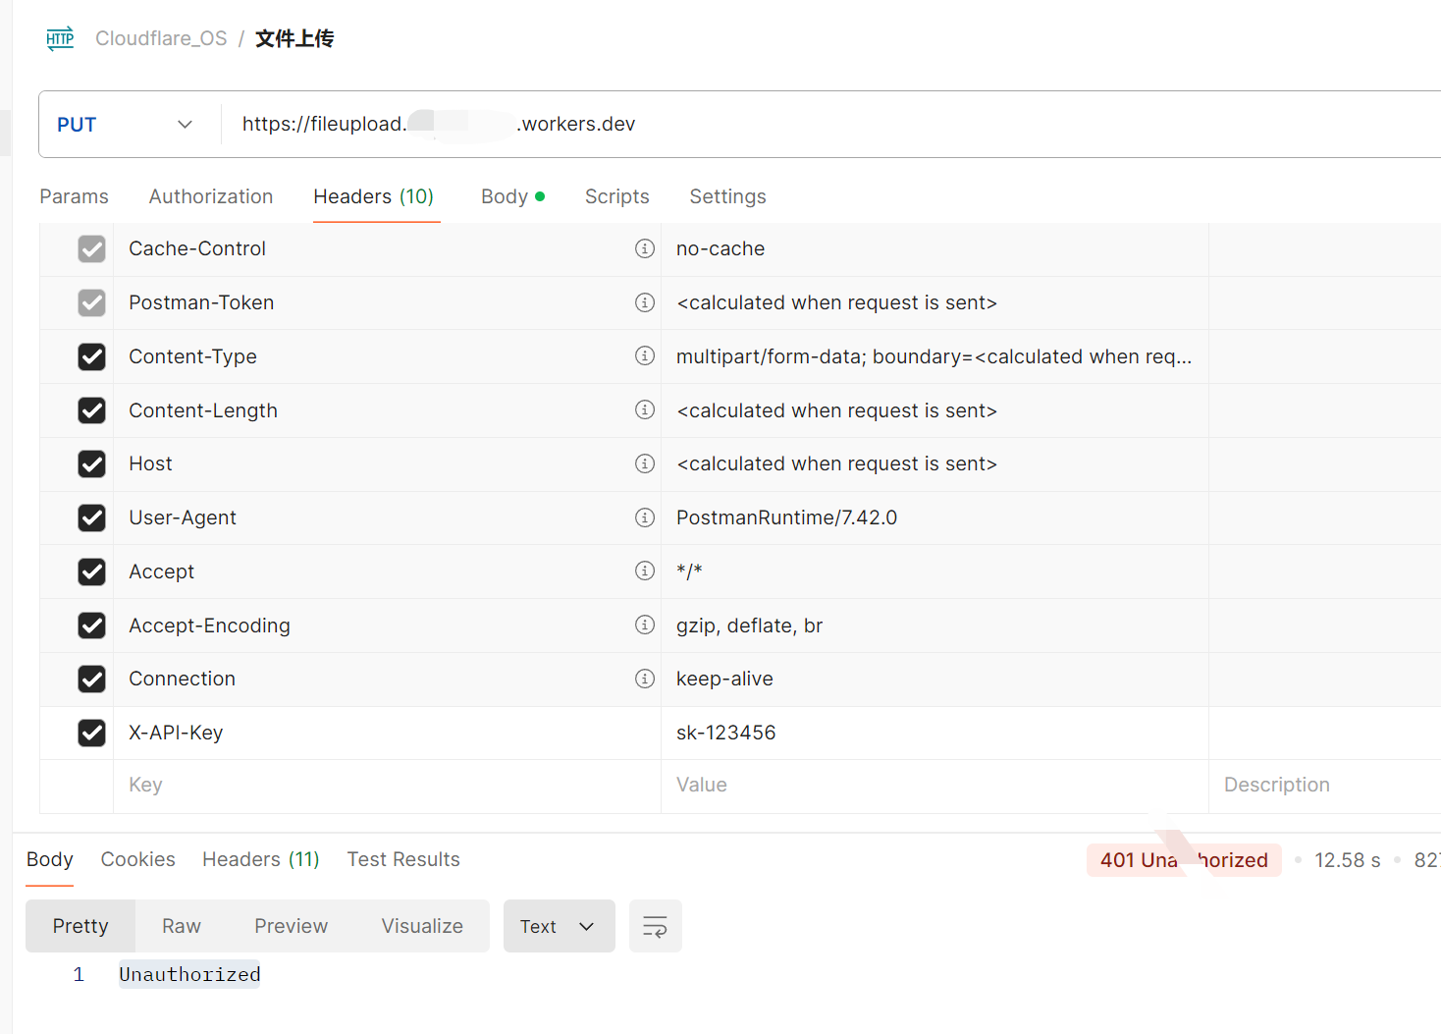Open the Text format dropdown
Viewport: 1441px width, 1034px height.
[x=559, y=926]
